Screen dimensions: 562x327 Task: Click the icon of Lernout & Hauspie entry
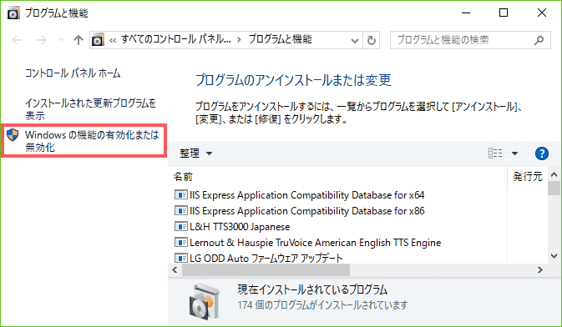click(180, 243)
